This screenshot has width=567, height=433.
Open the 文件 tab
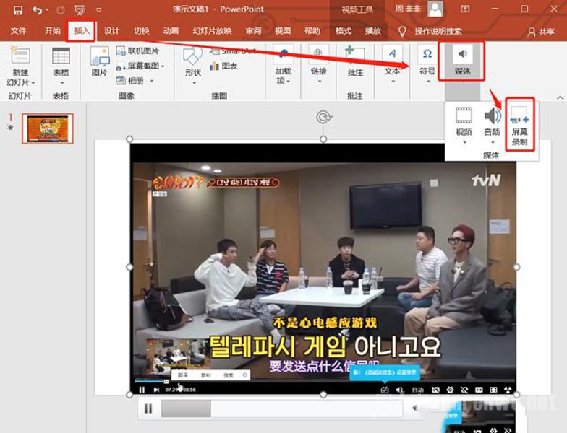click(19, 31)
